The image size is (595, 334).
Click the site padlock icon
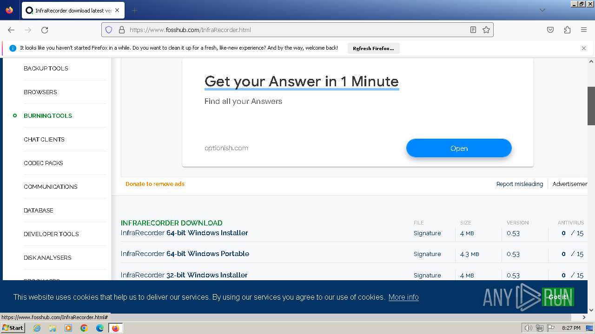[x=122, y=30]
